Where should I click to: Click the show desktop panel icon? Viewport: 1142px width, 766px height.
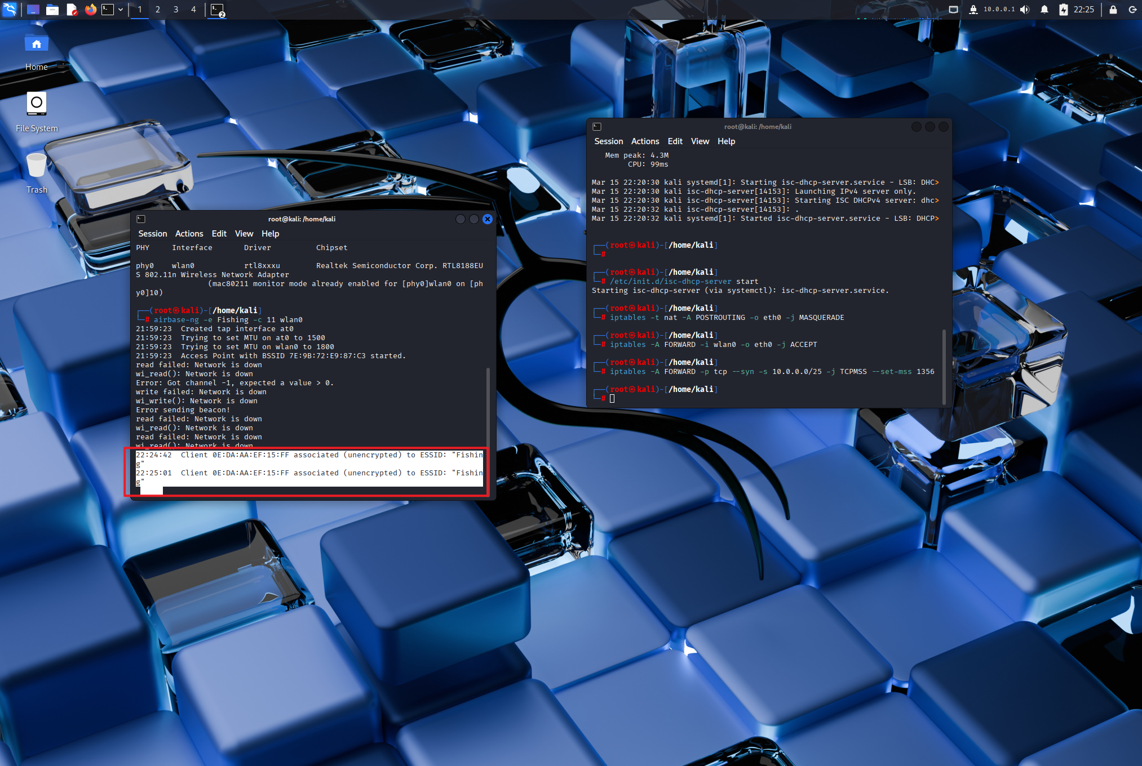33,10
